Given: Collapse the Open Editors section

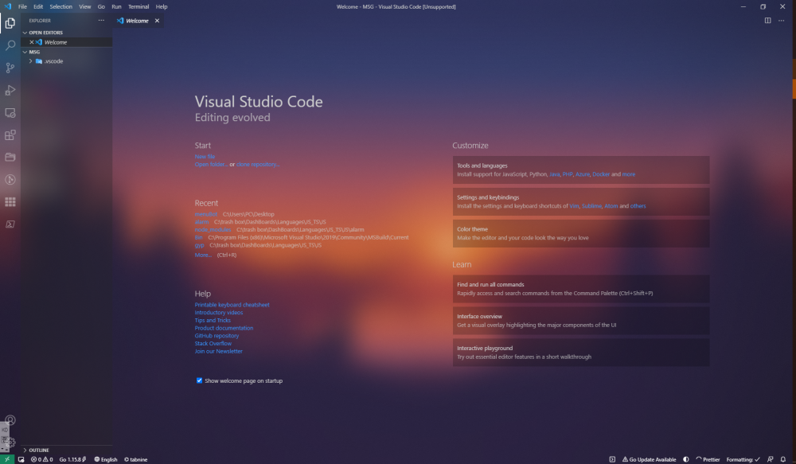Looking at the screenshot, I should [x=67, y=33].
